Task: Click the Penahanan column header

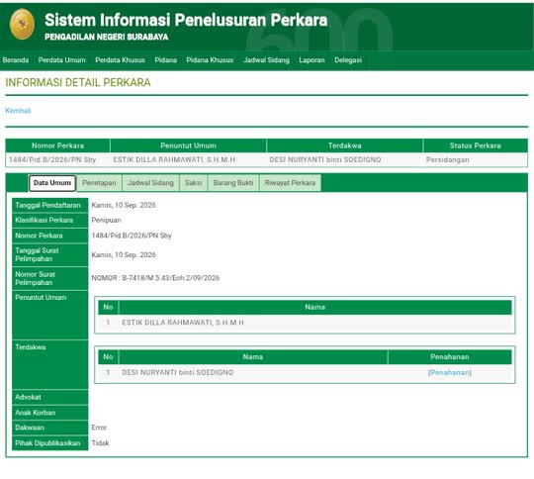Action: pos(450,357)
